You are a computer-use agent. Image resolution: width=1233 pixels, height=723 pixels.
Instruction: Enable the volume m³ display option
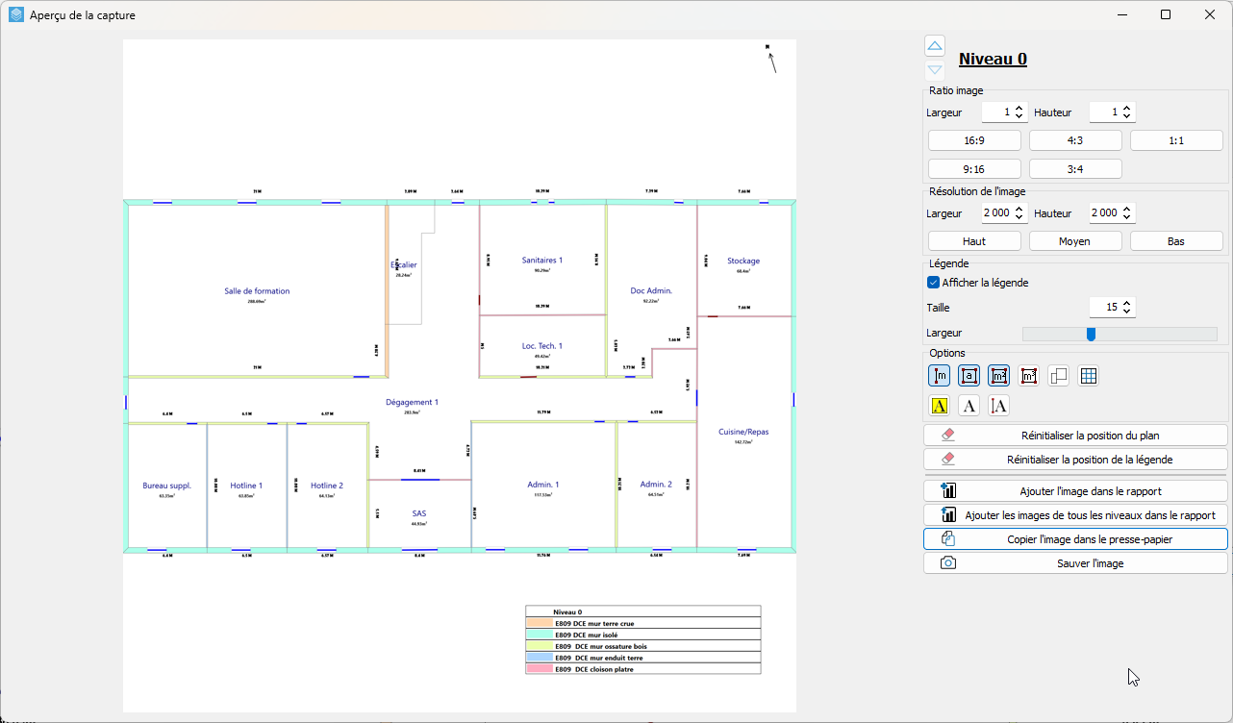point(1029,376)
